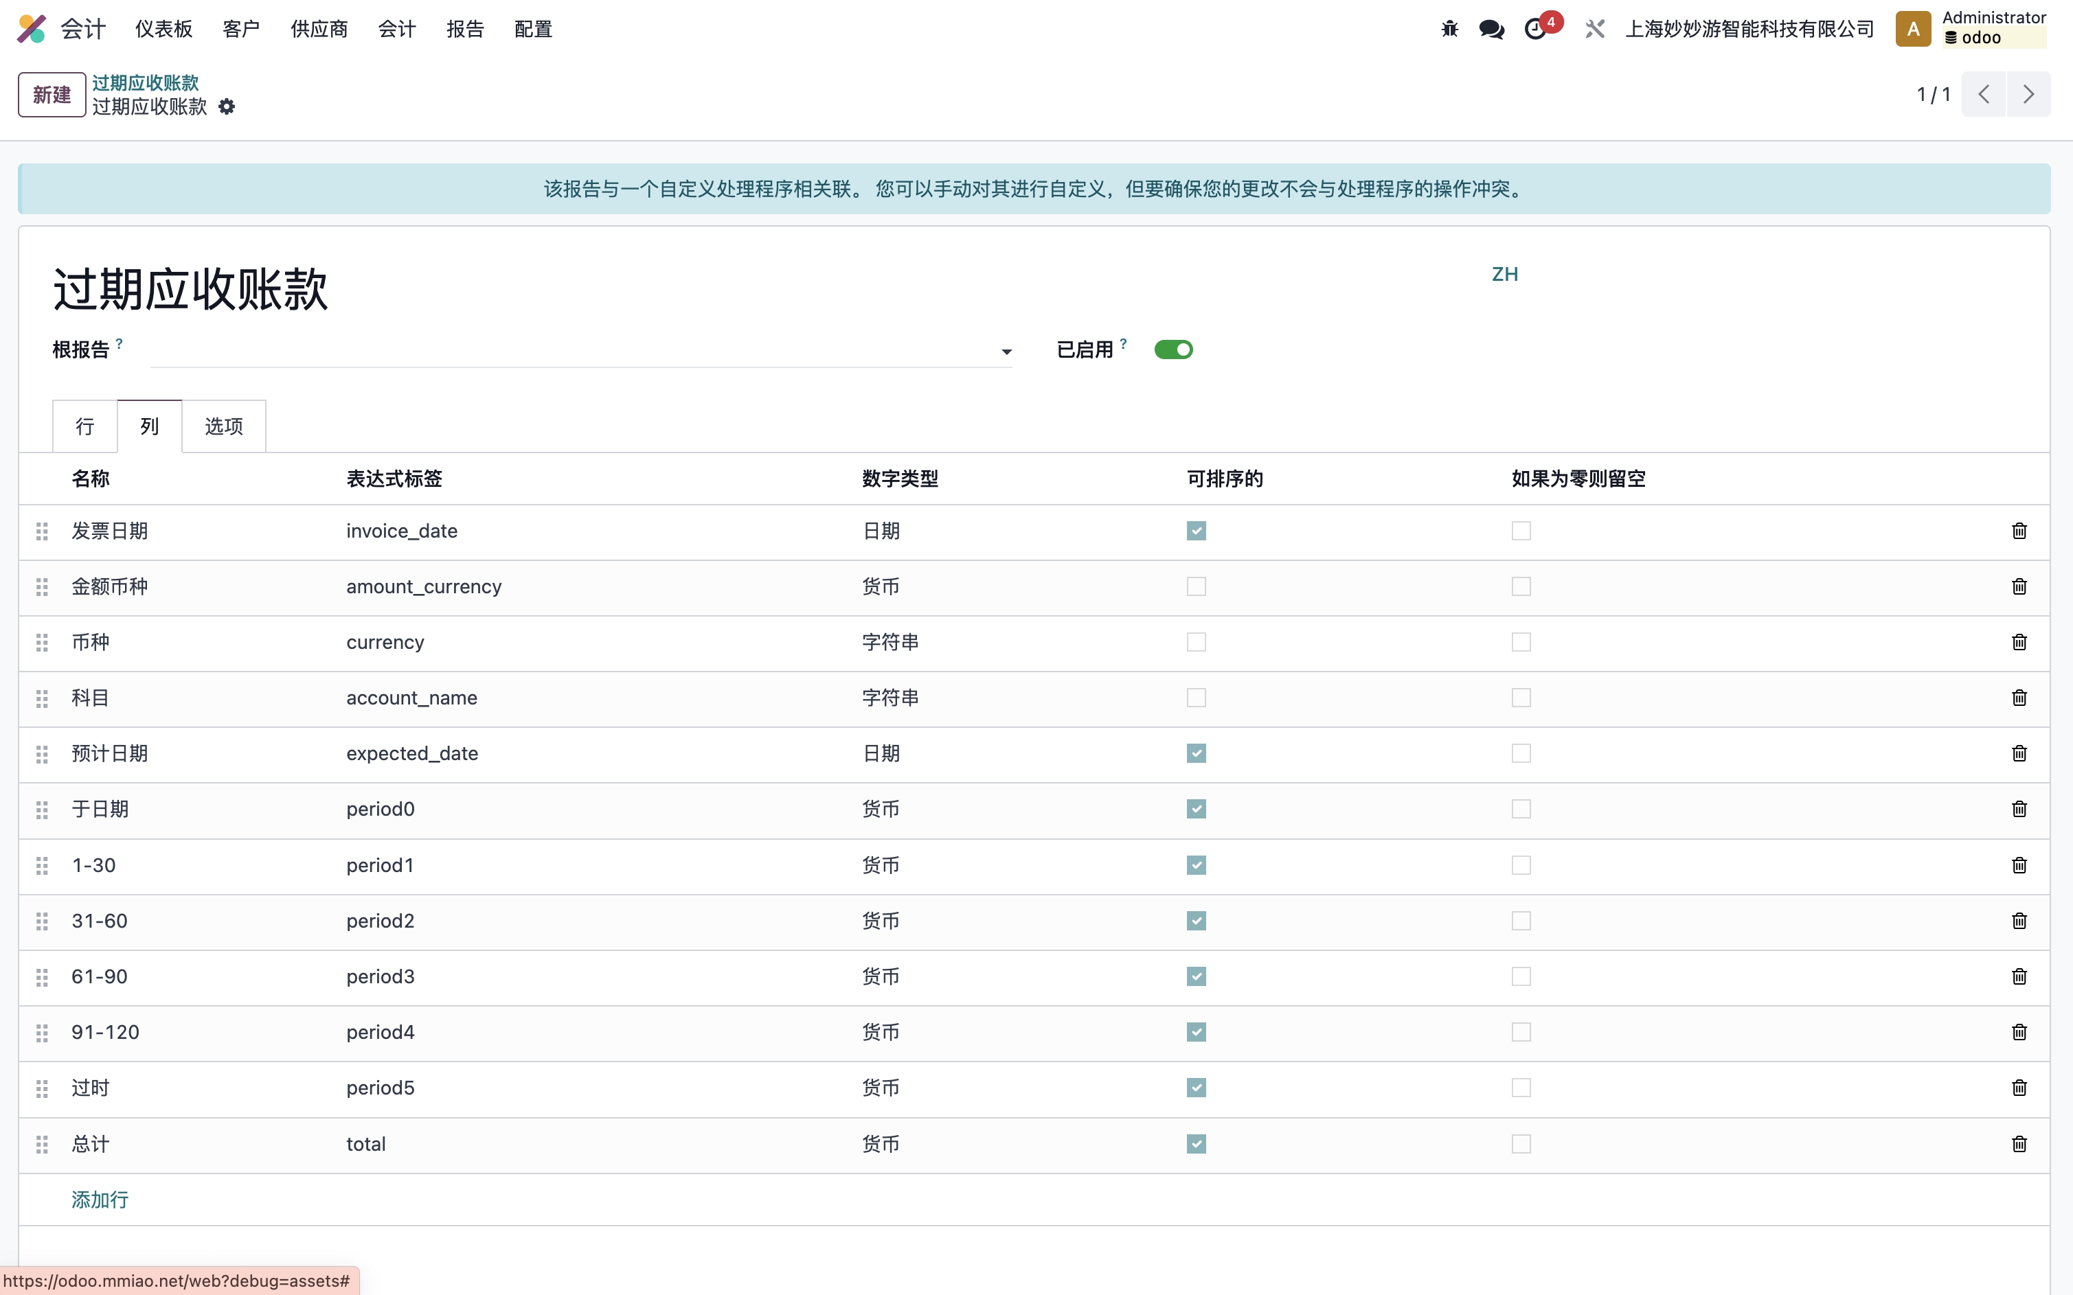This screenshot has height=1295, width=2073.
Task: Click the 过期应收账款 report title field
Action: point(762,288)
